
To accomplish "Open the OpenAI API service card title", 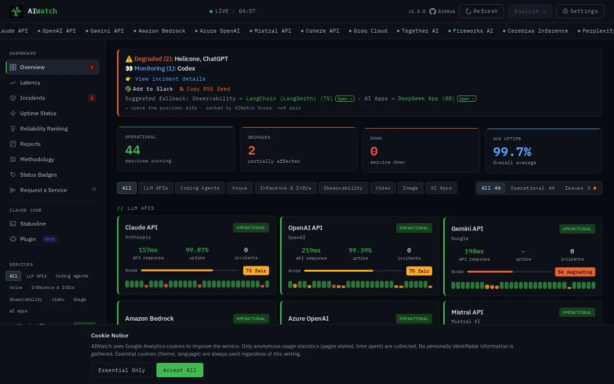I will (306, 228).
